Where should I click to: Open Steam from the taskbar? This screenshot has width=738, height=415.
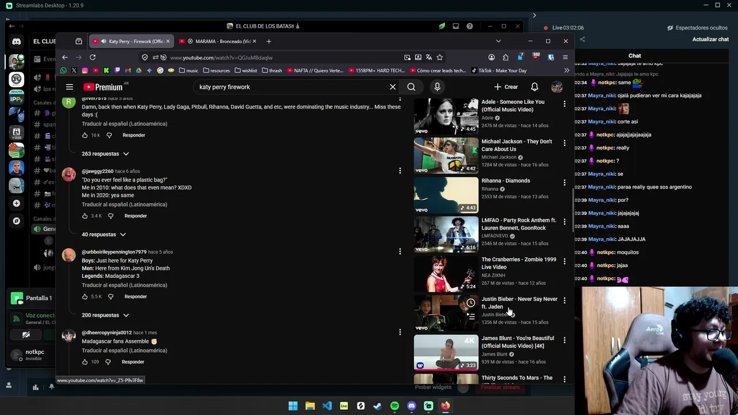point(378,406)
